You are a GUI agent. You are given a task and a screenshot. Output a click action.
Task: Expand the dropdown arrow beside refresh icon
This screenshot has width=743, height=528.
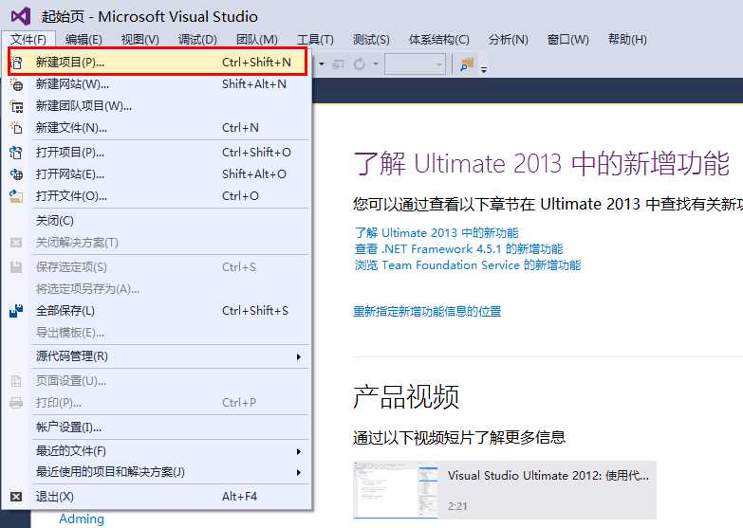pyautogui.click(x=376, y=63)
